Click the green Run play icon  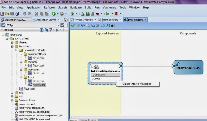pyautogui.click(x=108, y=14)
